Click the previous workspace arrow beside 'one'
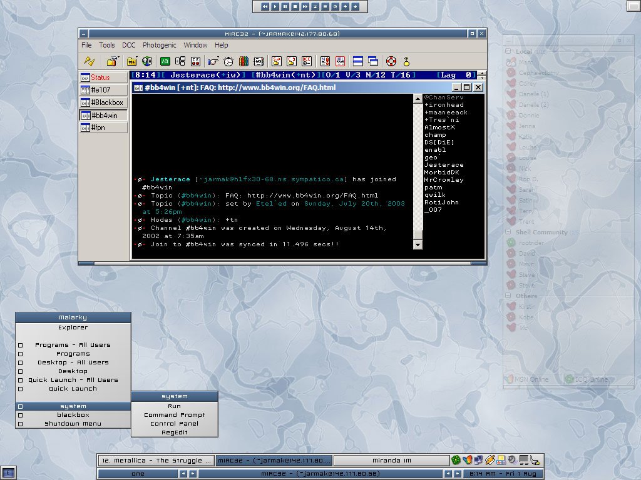This screenshot has height=480, width=641. 183,474
